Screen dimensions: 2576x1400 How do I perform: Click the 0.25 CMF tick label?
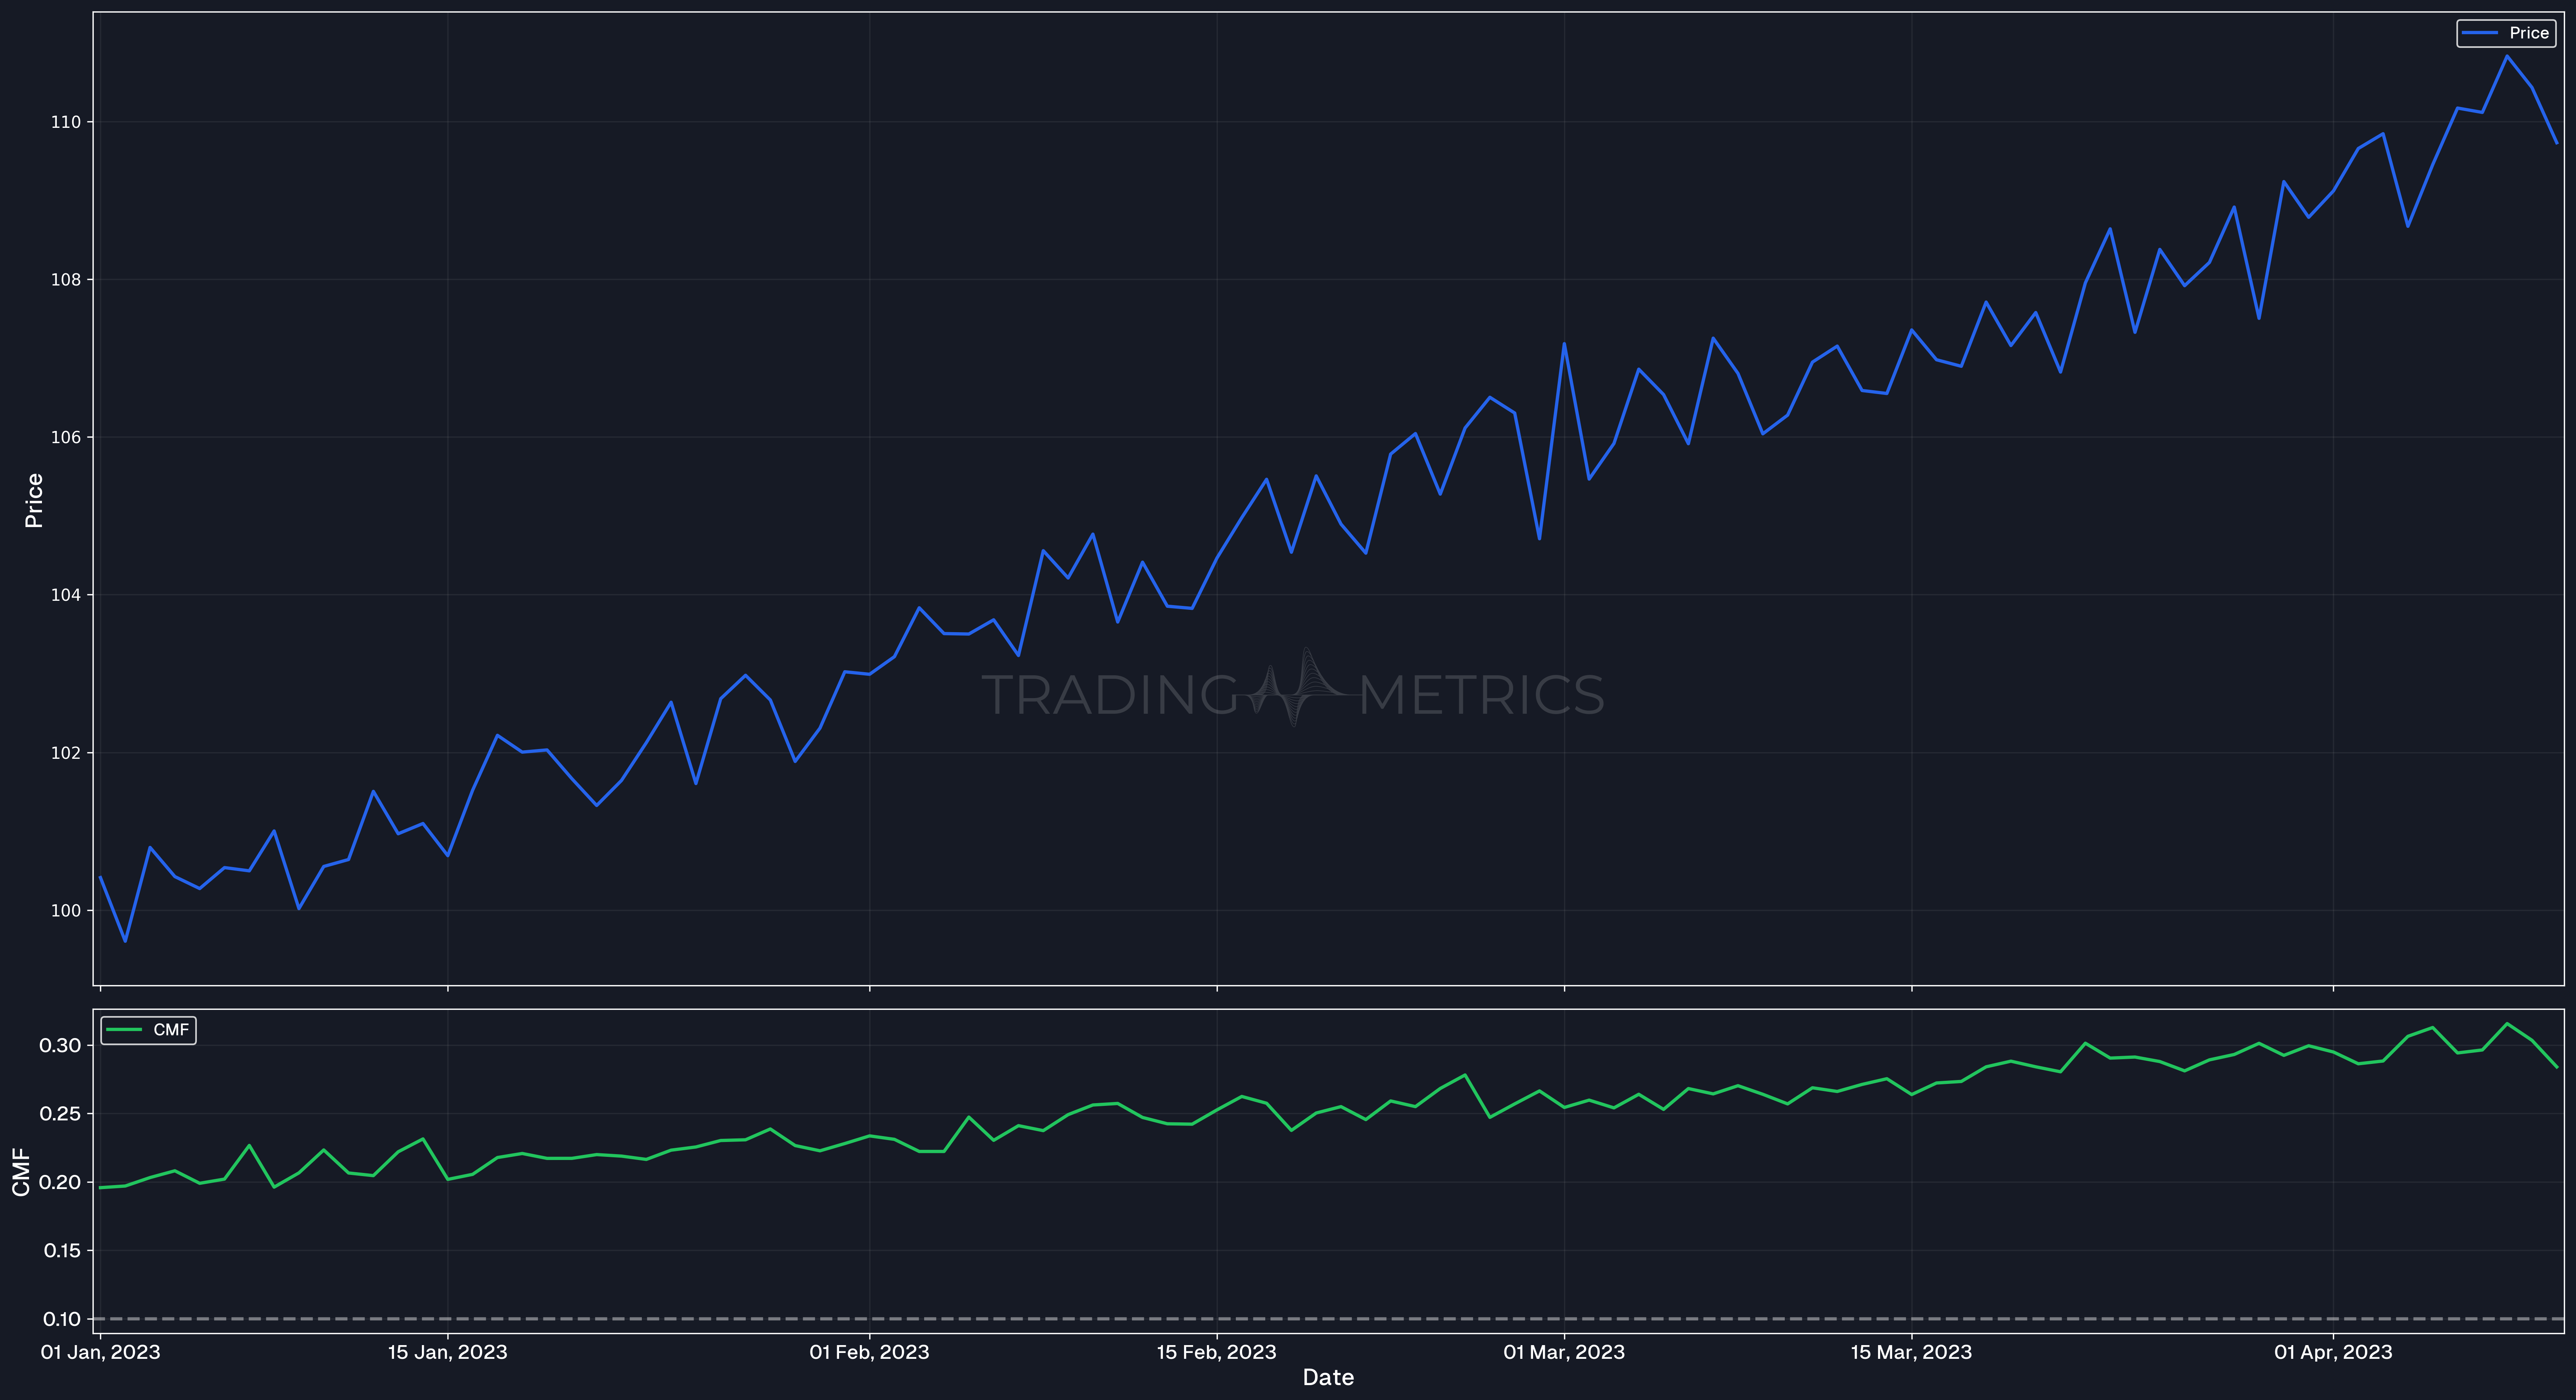[60, 1114]
